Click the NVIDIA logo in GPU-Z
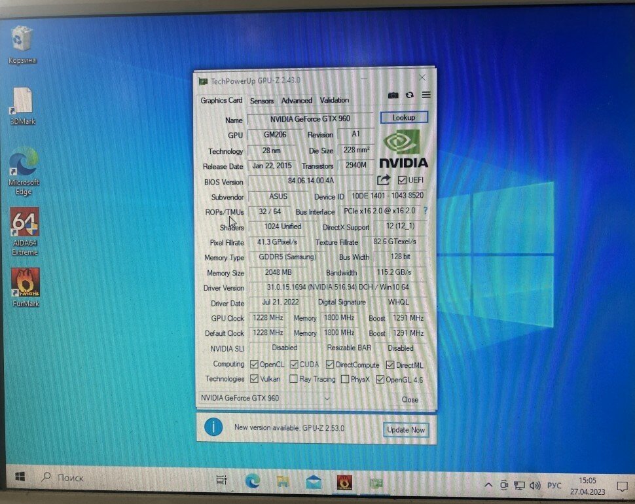Screen dimensions: 635x504 [x=403, y=149]
